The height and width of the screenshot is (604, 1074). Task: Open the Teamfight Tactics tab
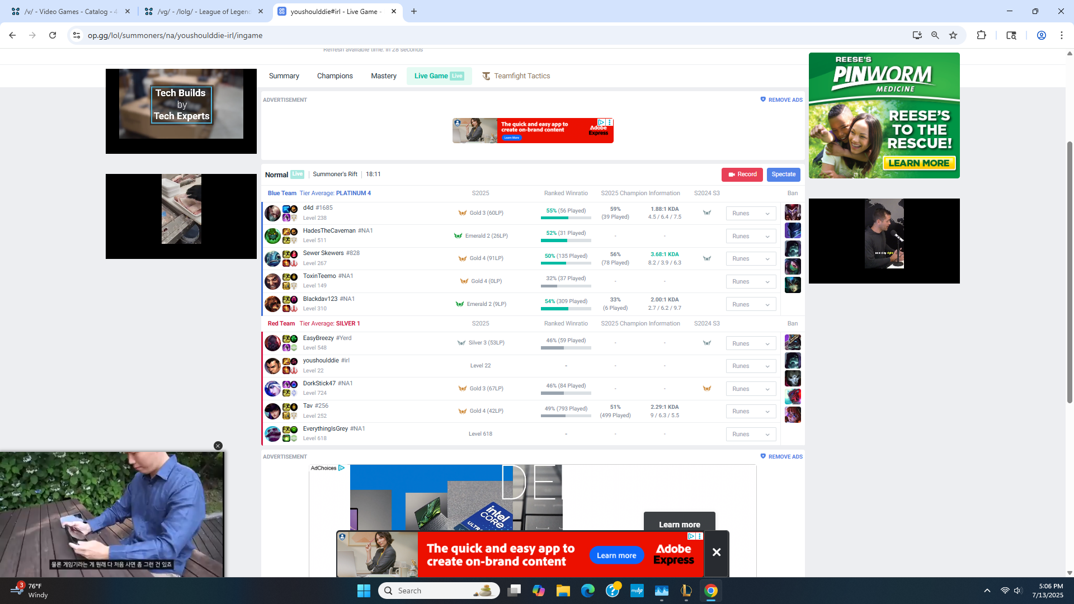pyautogui.click(x=516, y=76)
